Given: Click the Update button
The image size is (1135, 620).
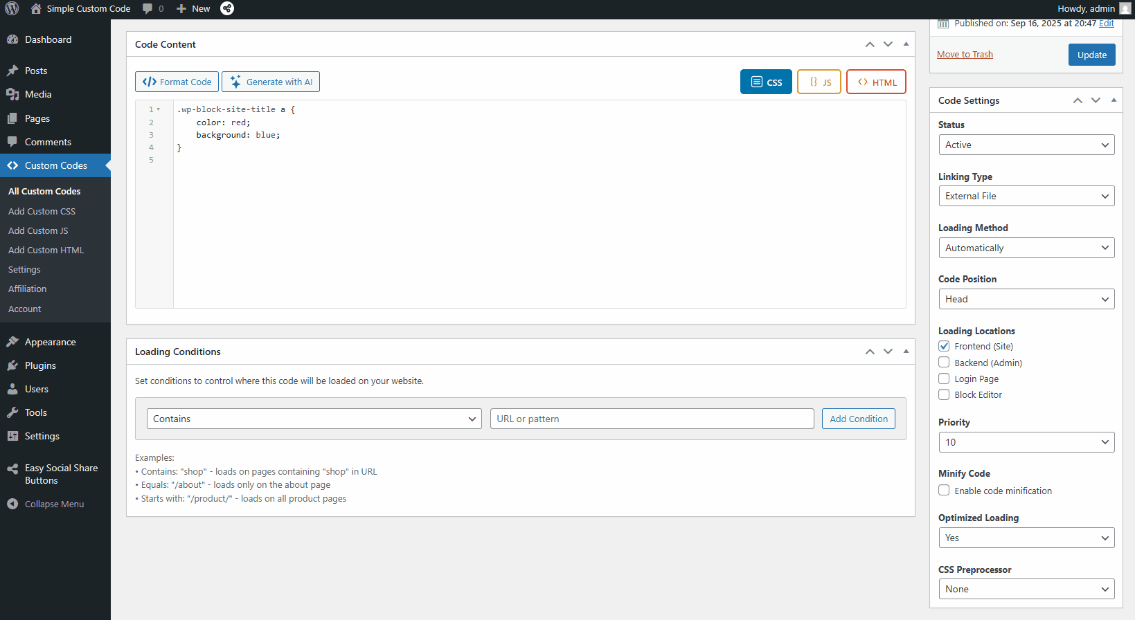Looking at the screenshot, I should [x=1092, y=55].
